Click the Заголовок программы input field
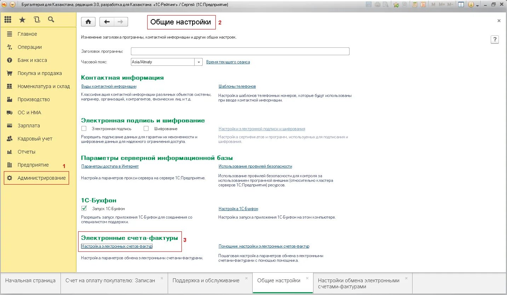507x295 pixels. (240, 51)
